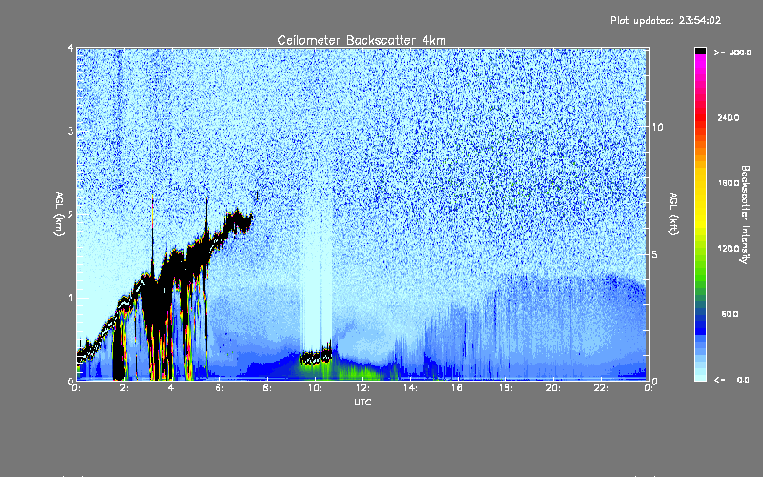The height and width of the screenshot is (477, 763).
Task: Select the "AGL (km)" left axis label
Action: point(59,213)
